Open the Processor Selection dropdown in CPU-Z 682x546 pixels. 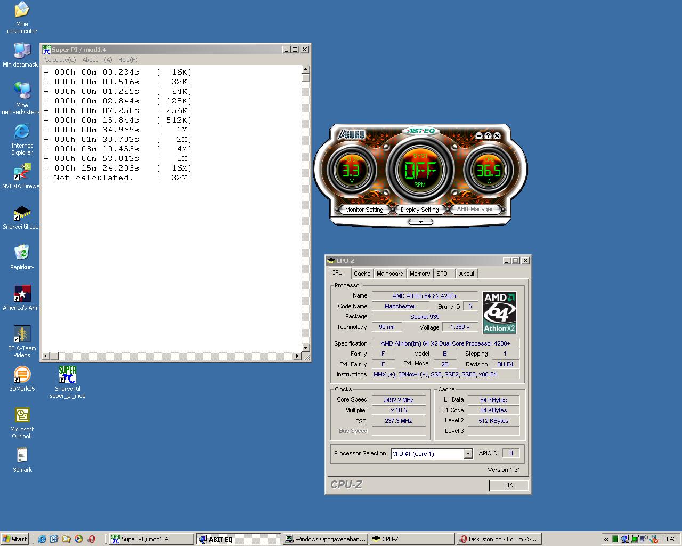click(468, 454)
